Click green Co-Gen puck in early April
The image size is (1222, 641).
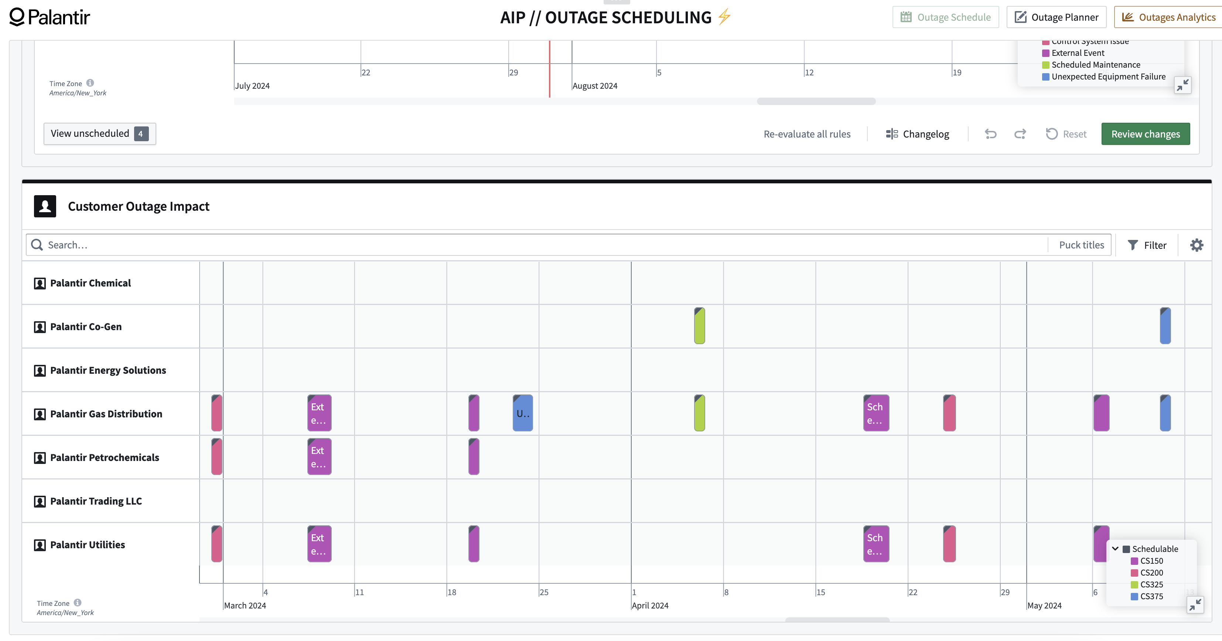click(x=699, y=326)
